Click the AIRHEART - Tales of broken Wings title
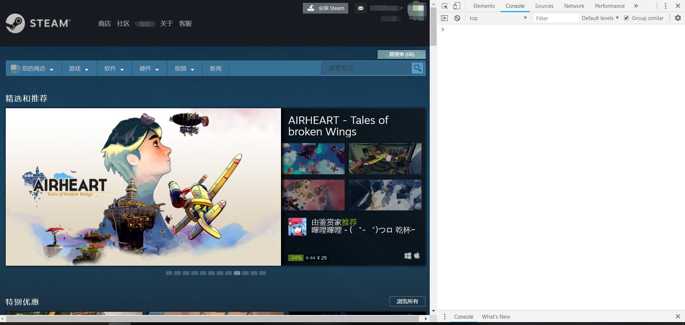Viewport: 685px width, 325px height. (338, 126)
